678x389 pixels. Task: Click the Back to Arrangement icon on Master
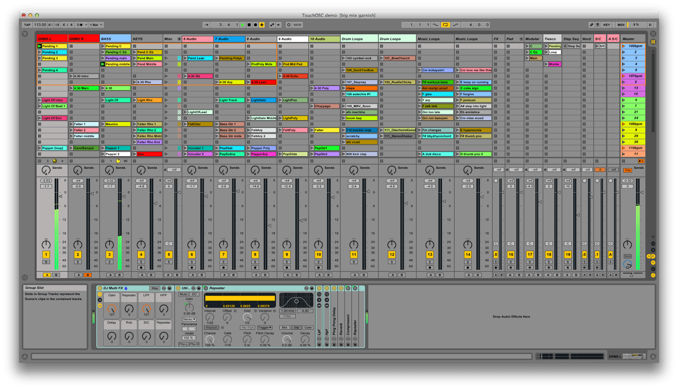coord(641,161)
